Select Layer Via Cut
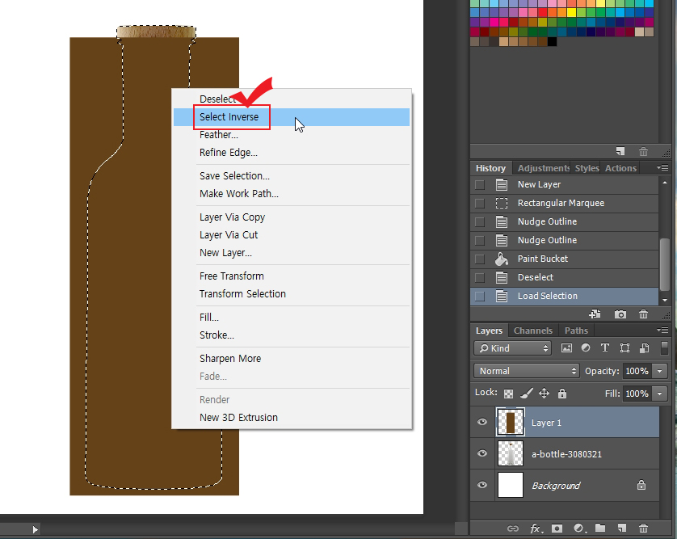 point(292,235)
